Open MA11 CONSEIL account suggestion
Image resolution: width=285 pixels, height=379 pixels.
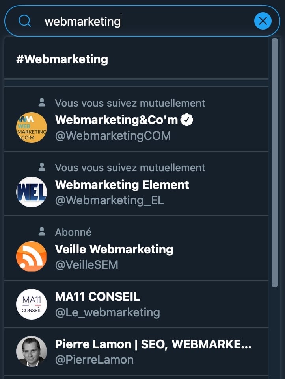[x=97, y=296]
